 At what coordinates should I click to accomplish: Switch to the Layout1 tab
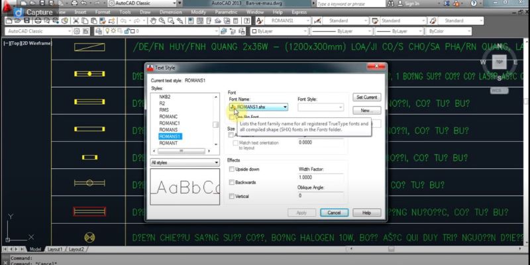55,250
